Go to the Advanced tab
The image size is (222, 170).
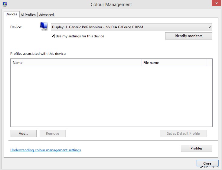[46, 14]
